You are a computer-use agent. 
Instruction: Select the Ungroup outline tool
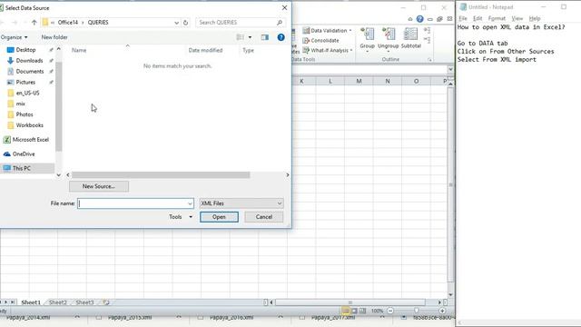388,39
